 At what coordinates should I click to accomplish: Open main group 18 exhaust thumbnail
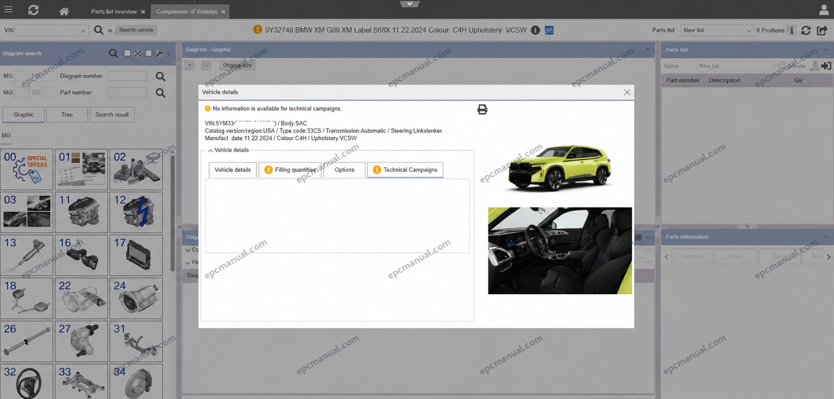[x=27, y=298]
